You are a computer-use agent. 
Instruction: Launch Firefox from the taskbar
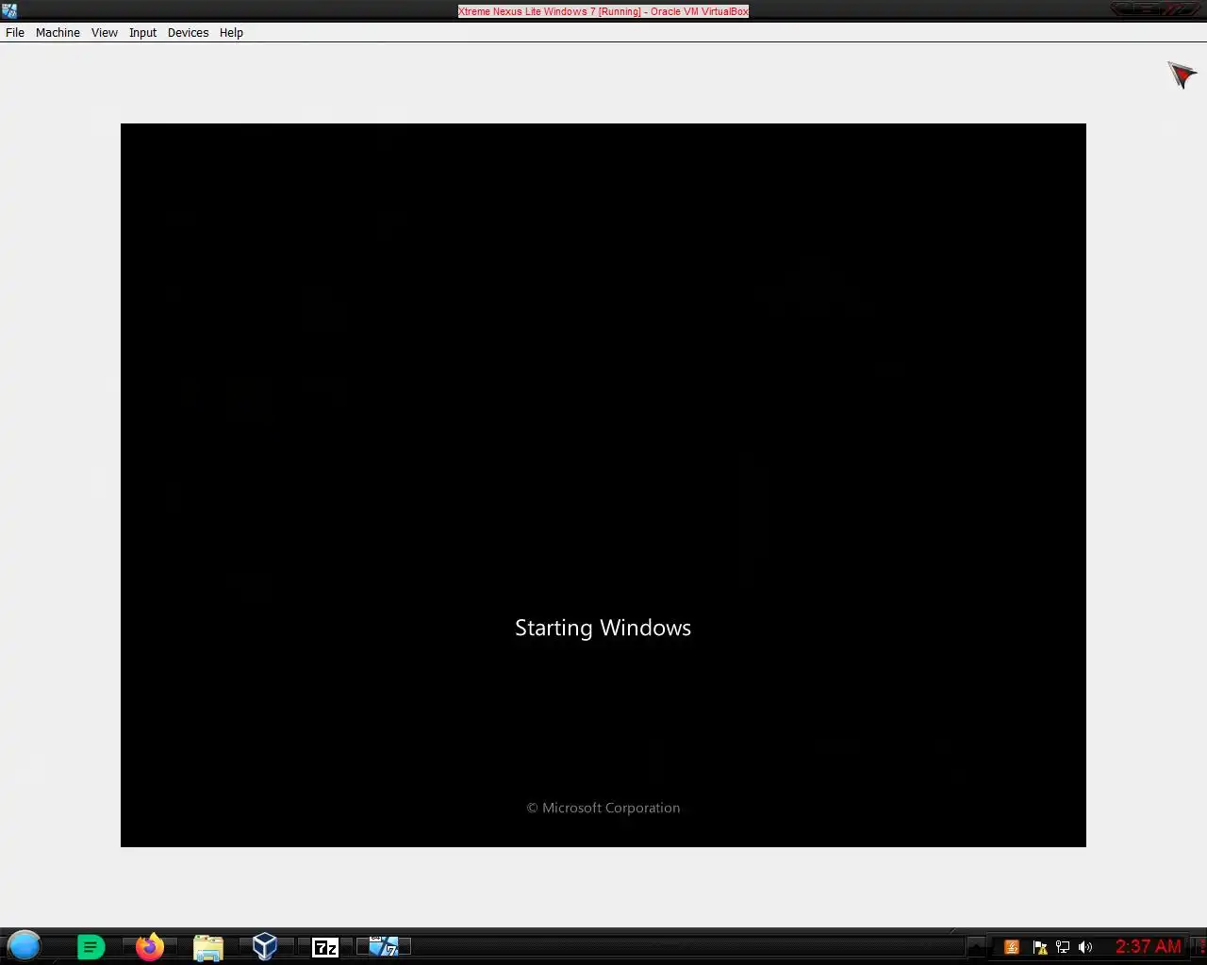(x=149, y=946)
